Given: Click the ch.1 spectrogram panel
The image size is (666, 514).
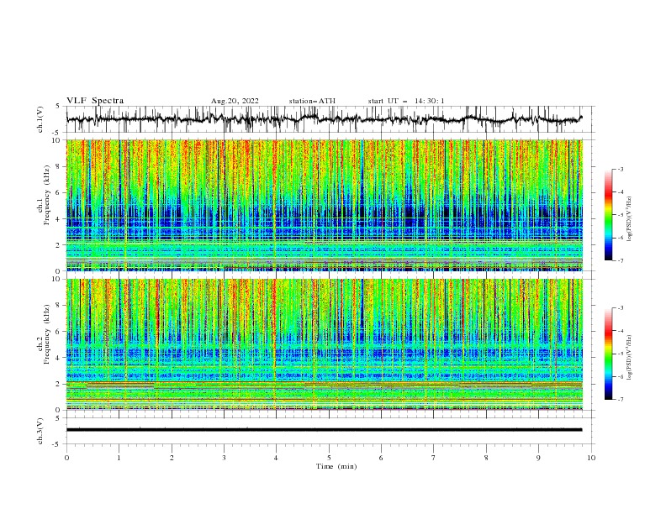Looking at the screenshot, I should [325, 205].
